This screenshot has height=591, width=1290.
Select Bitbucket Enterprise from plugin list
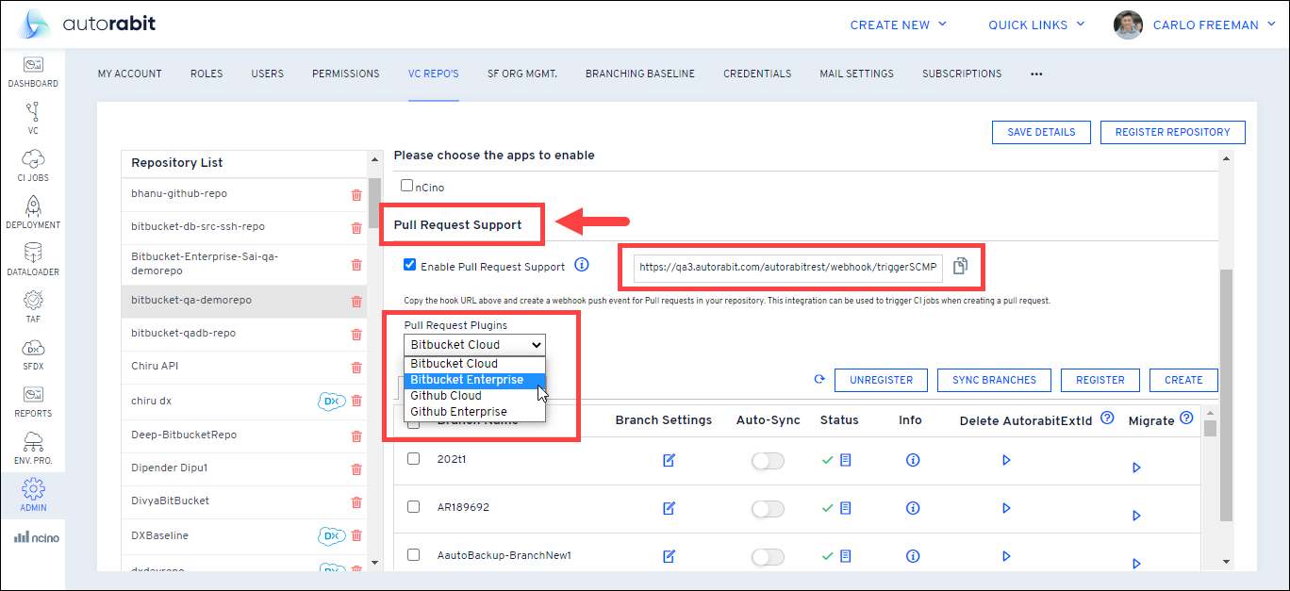coord(467,380)
